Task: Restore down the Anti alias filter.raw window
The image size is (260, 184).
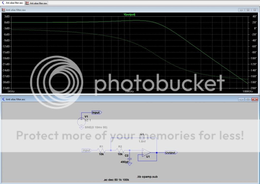Action: point(248,10)
